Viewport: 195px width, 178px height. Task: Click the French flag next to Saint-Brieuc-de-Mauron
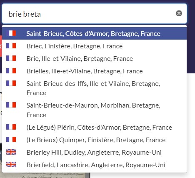tap(11, 105)
